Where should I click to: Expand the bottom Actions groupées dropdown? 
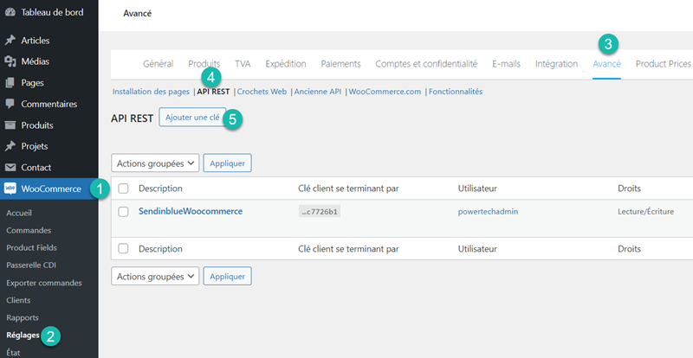(x=155, y=276)
